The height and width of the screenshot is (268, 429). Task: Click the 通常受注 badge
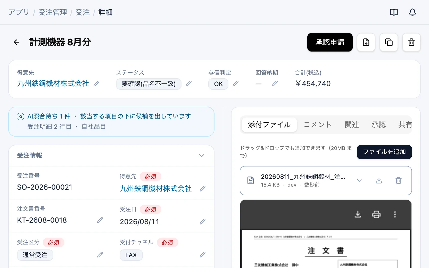point(35,255)
